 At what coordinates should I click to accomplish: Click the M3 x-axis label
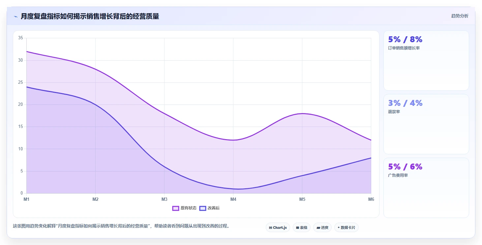(164, 199)
